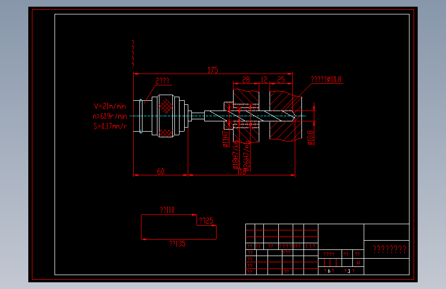Select the ??135 return stroke label
This screenshot has width=446, height=289.
click(177, 243)
